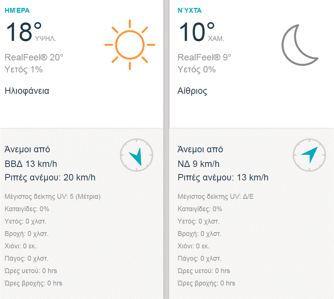Image resolution: width=334 pixels, height=299 pixels.
Task: Click the UV index 5 (Μέτρια) line
Action: click(x=53, y=197)
